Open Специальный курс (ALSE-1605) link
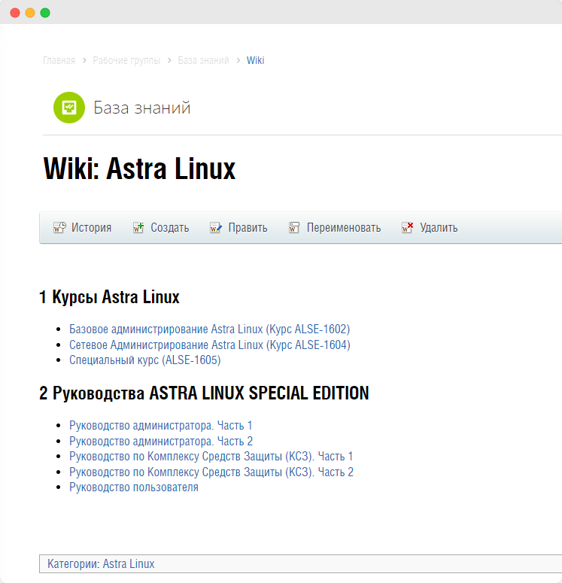The width and height of the screenshot is (562, 583). click(x=145, y=360)
